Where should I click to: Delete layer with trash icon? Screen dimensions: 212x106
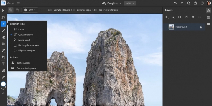[193, 17]
